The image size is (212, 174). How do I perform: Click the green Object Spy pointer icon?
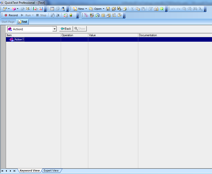162,9
